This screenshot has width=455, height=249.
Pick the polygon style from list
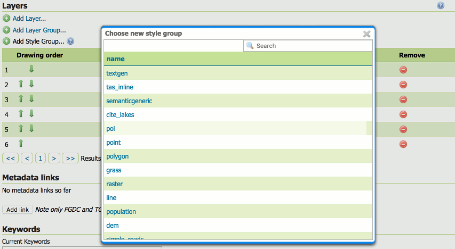117,156
